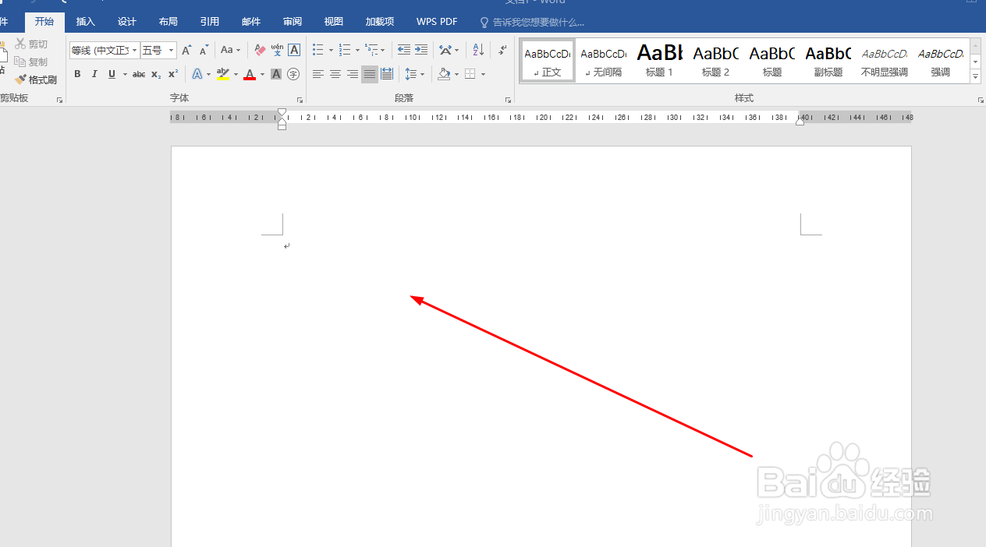
Task: Open the font size dropdown
Action: [x=172, y=50]
